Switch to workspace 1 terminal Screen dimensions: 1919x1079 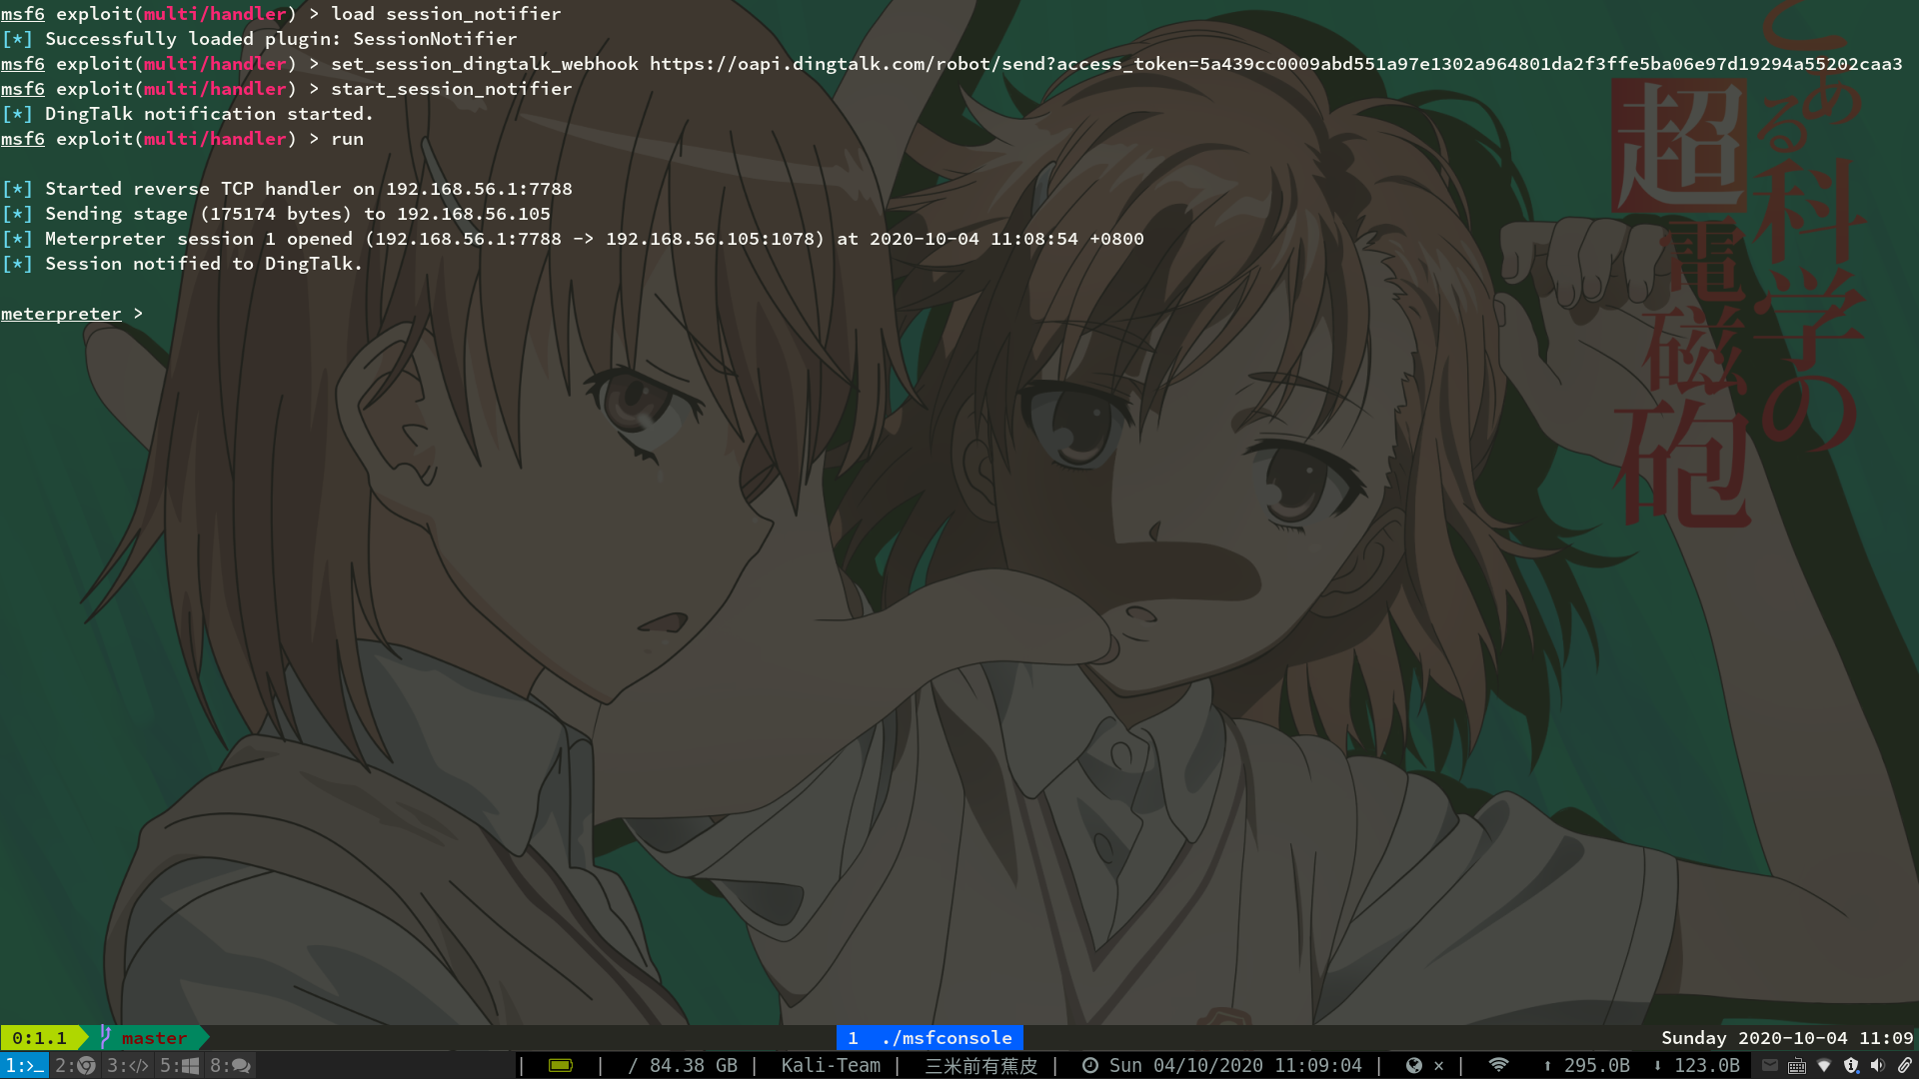(24, 1066)
